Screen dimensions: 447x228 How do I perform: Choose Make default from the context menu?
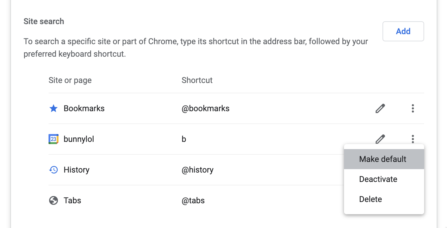tap(384, 159)
